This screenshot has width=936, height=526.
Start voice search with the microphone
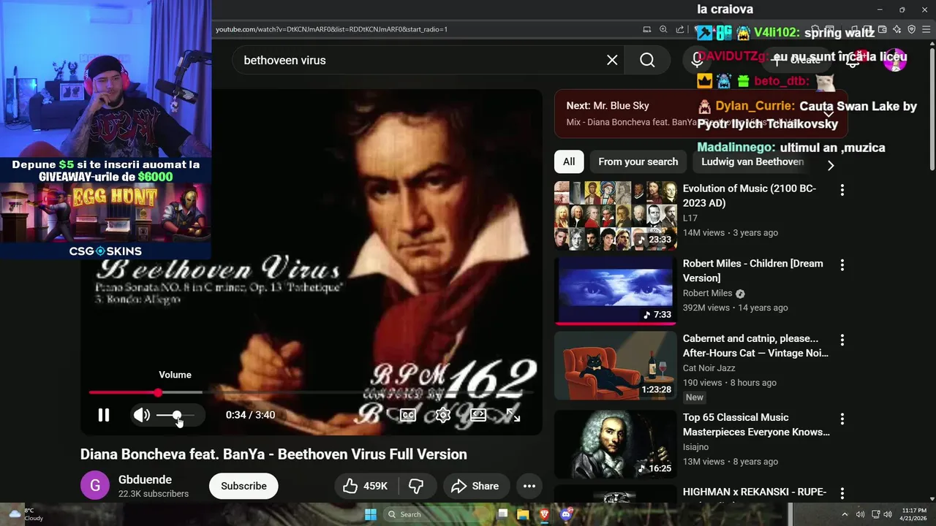click(697, 60)
